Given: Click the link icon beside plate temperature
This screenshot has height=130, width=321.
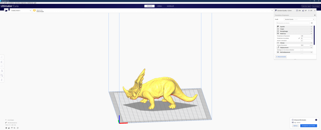Looking at the screenshot, I should (x=299, y=38).
